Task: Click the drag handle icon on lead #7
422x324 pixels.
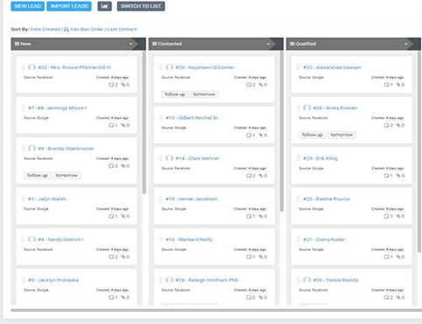Action: pyautogui.click(x=23, y=108)
